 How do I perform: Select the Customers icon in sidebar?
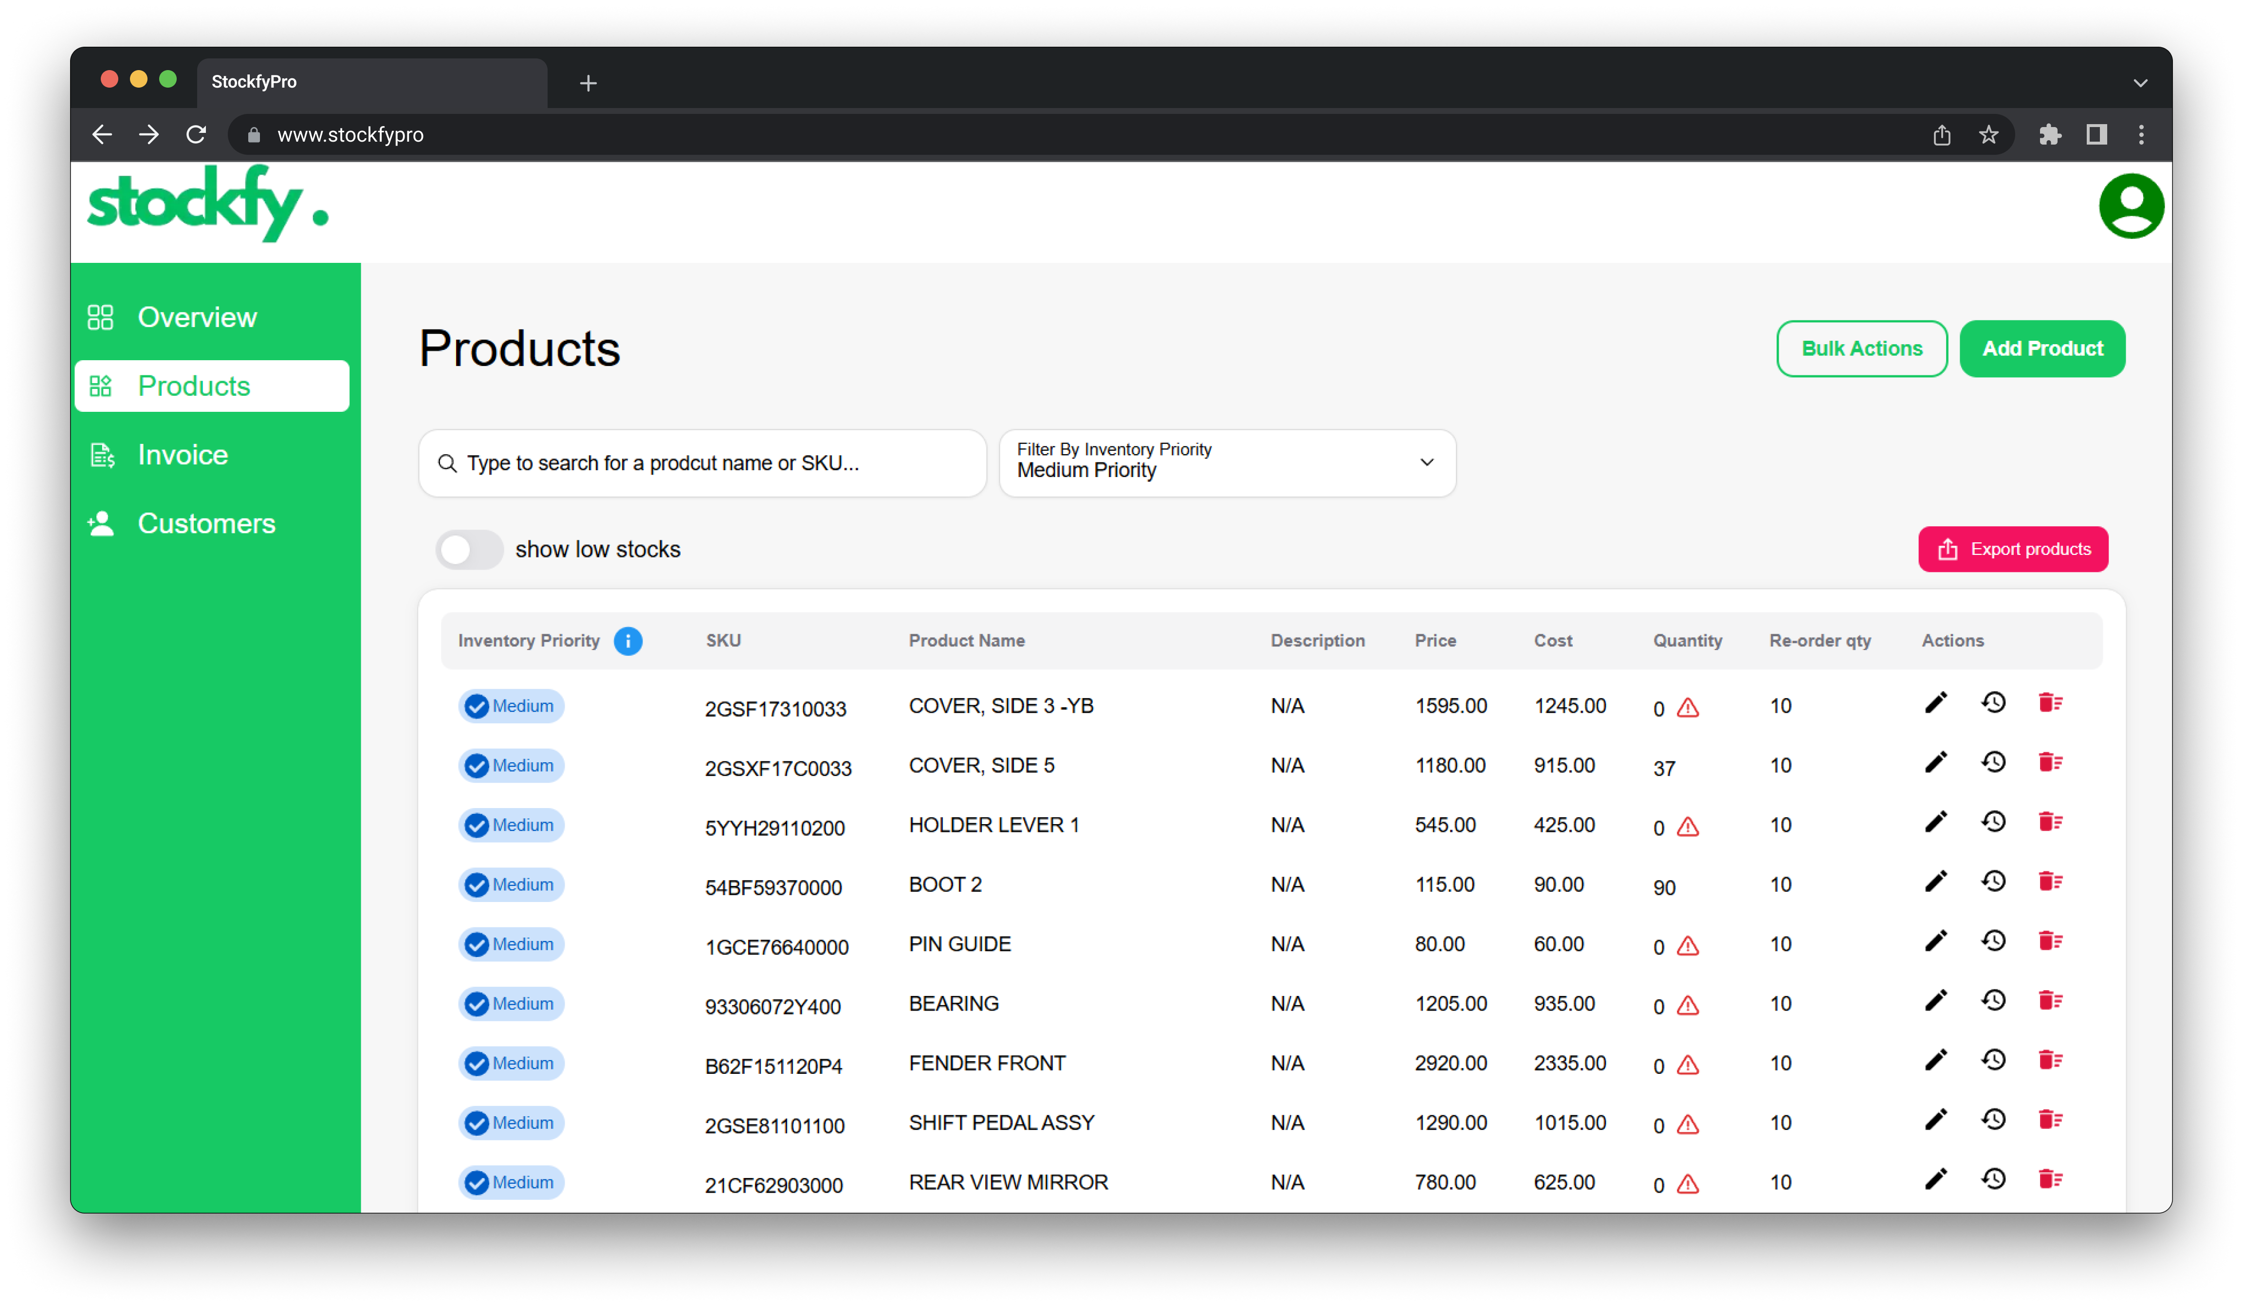[101, 523]
